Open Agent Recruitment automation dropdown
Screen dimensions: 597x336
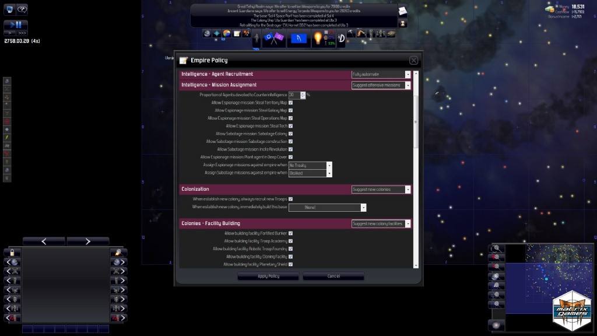(381, 74)
